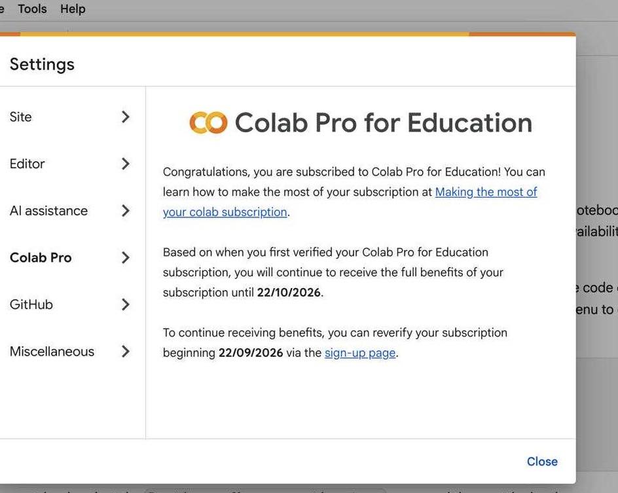
Task: Open the Tools menu
Action: pos(32,9)
